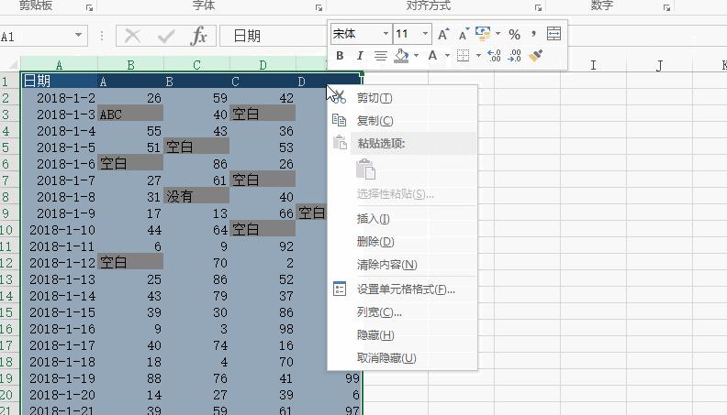Image resolution: width=727 pixels, height=415 pixels.
Task: Toggle Italic in the mini toolbar
Action: 360,56
